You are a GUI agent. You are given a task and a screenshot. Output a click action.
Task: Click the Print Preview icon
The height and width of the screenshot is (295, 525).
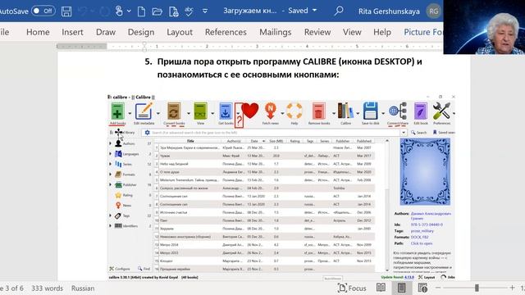click(174, 11)
